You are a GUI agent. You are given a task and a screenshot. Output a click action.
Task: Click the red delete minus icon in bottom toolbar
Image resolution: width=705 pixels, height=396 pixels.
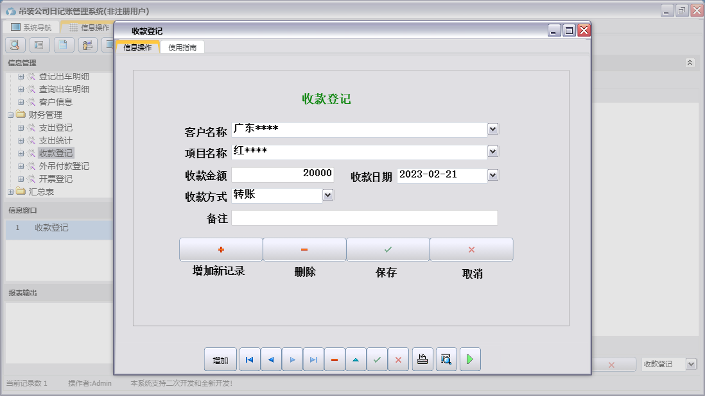click(335, 359)
